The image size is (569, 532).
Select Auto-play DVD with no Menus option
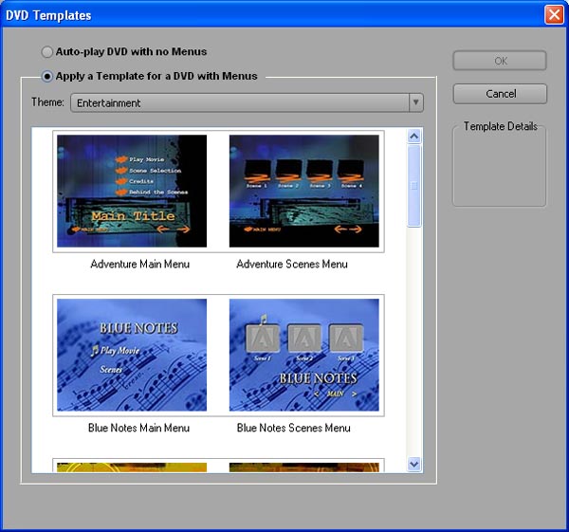[47, 52]
